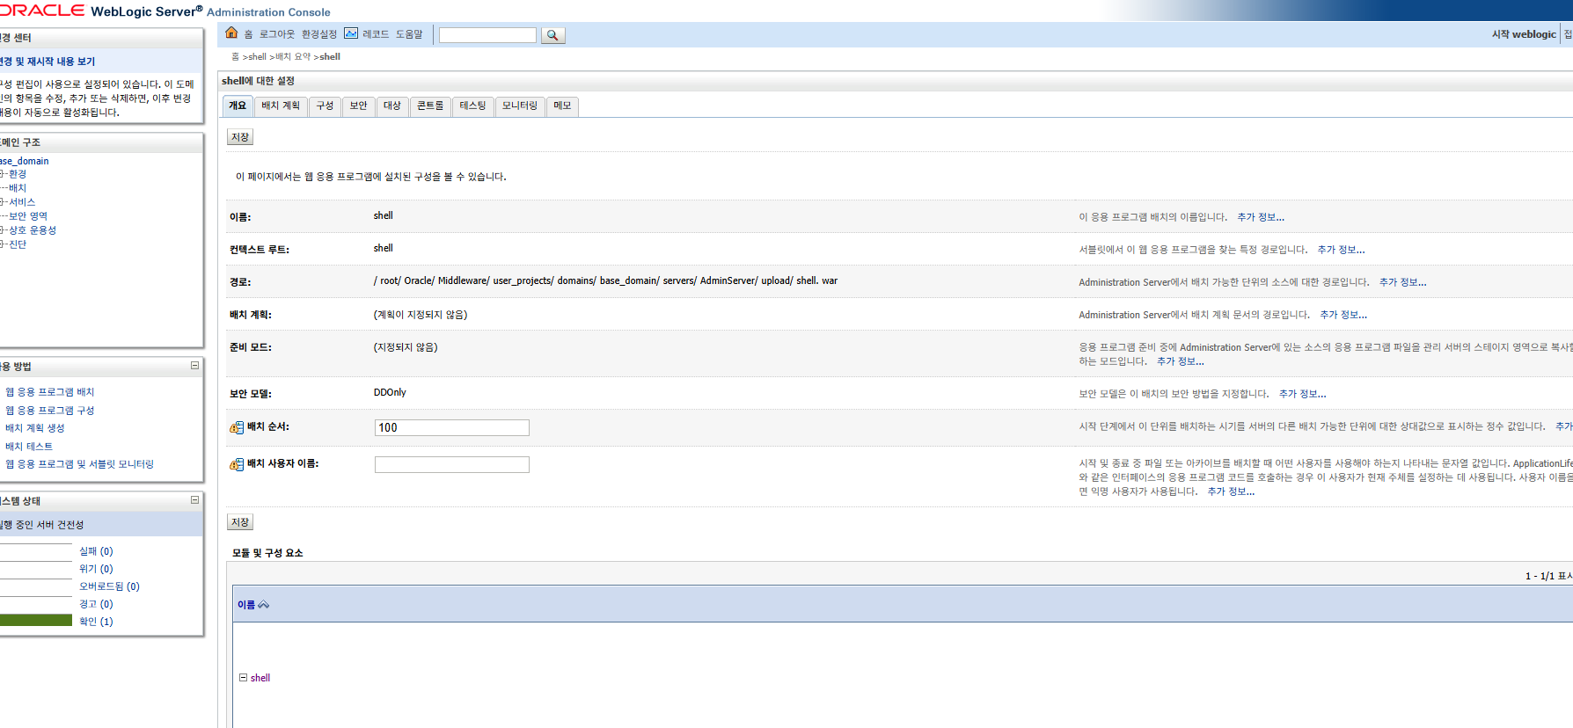Click the top 저장 button
The height and width of the screenshot is (728, 1573).
tap(240, 137)
